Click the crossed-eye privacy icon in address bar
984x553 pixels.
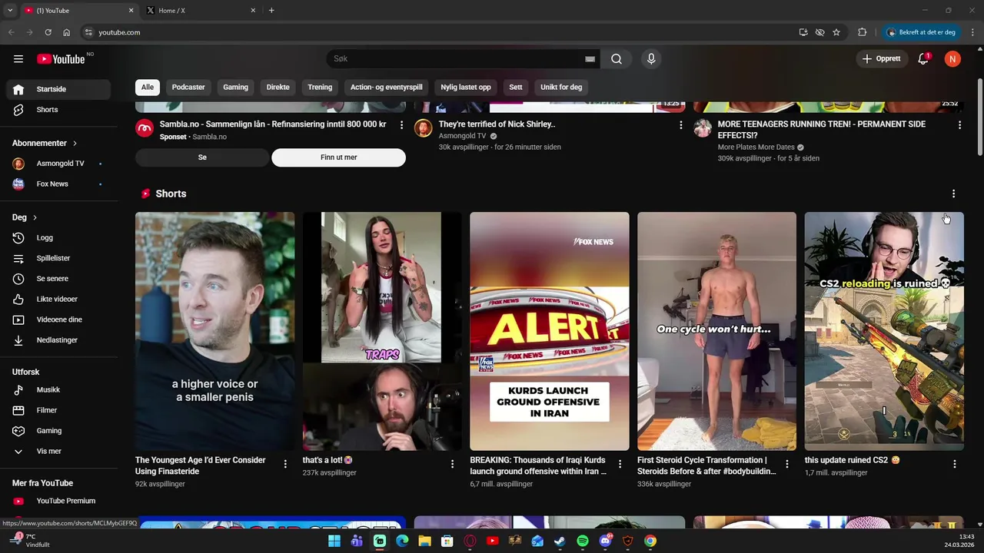click(x=820, y=32)
